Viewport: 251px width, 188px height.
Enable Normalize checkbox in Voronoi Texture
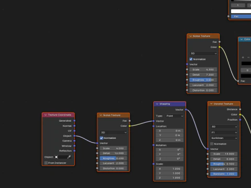tap(212, 144)
